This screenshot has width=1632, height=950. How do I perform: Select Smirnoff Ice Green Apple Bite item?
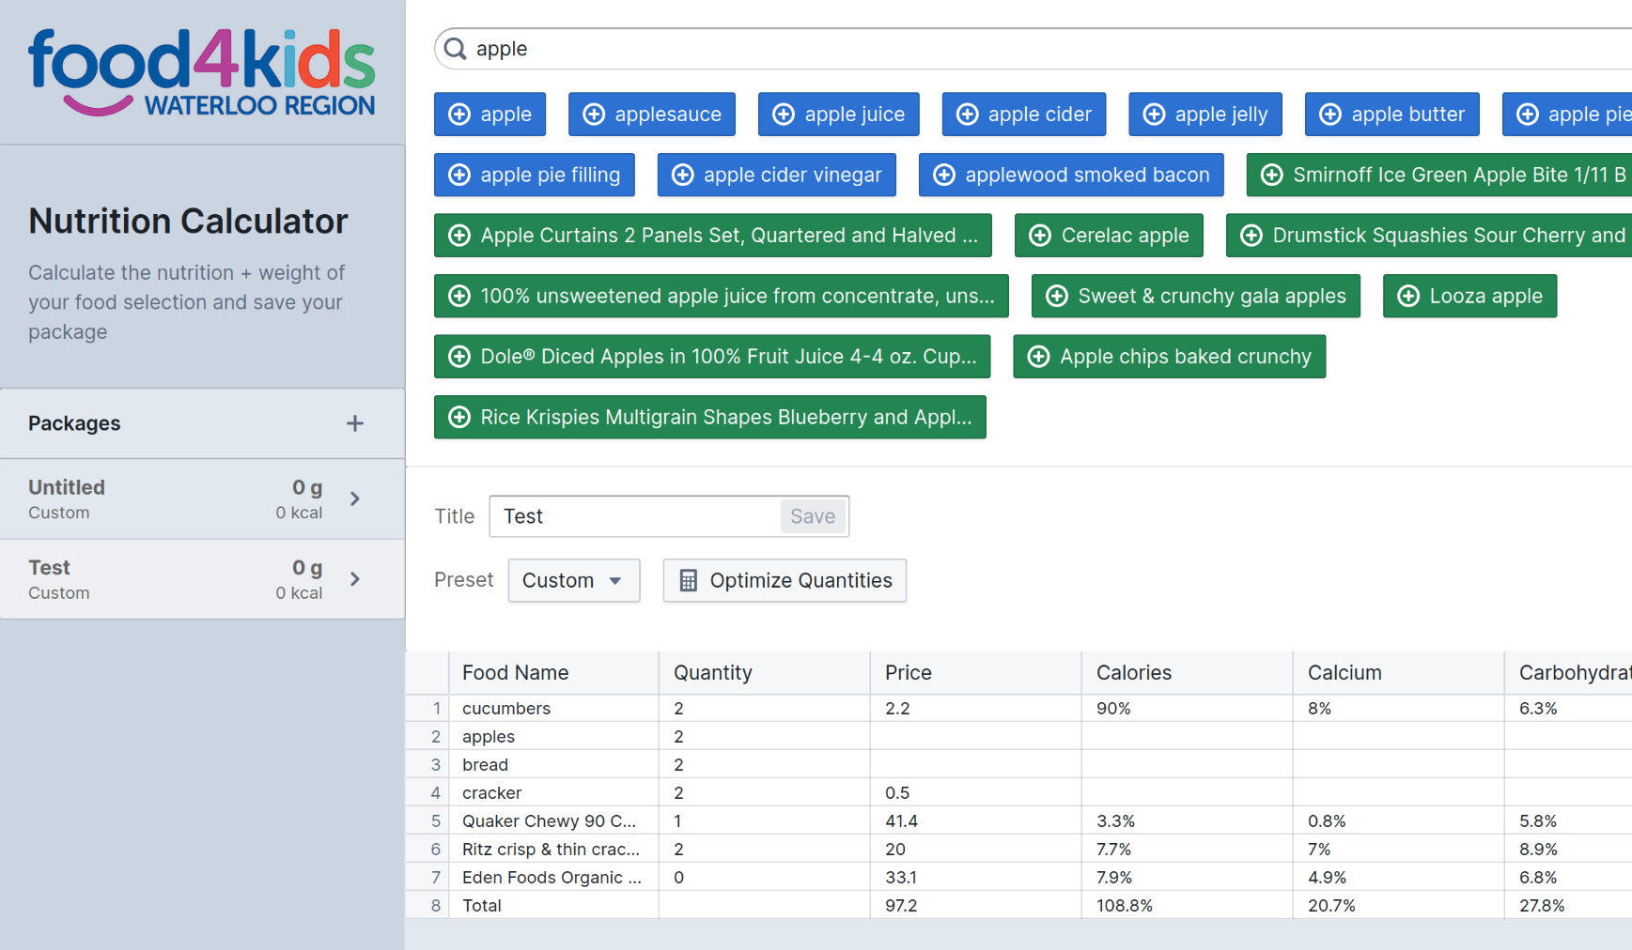[1438, 175]
